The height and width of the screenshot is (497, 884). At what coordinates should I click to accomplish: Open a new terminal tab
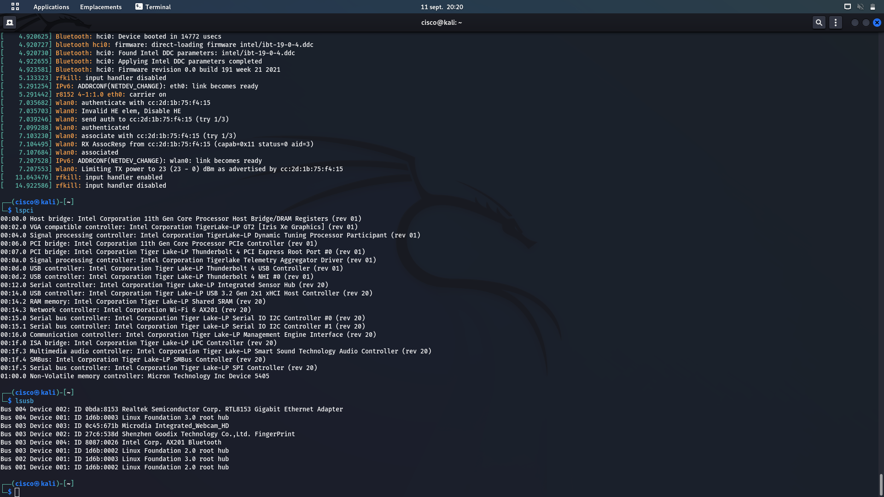[x=10, y=22]
